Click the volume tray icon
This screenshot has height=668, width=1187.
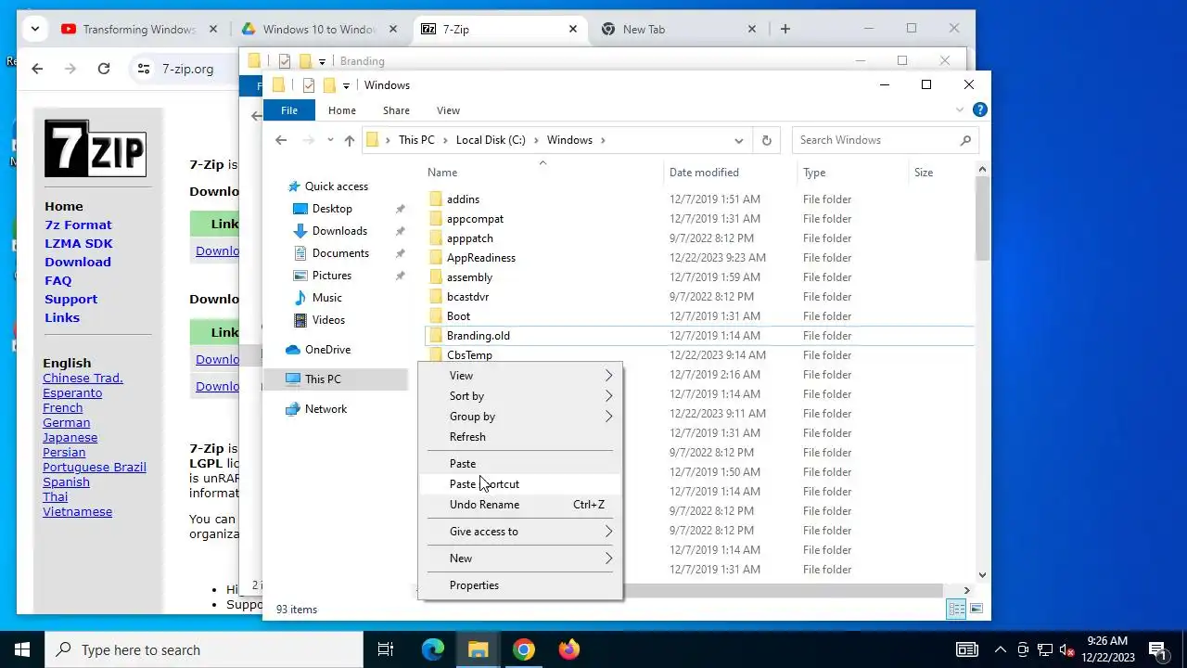coord(1067,649)
